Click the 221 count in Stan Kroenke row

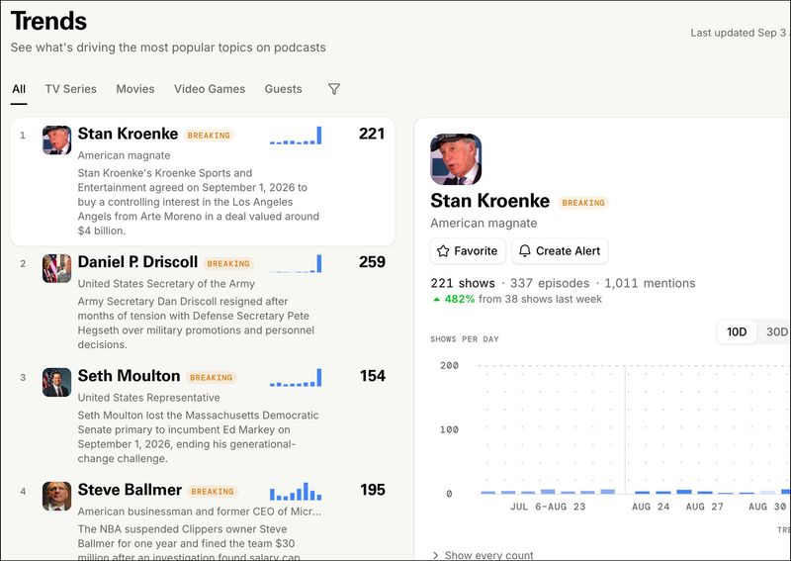point(372,134)
